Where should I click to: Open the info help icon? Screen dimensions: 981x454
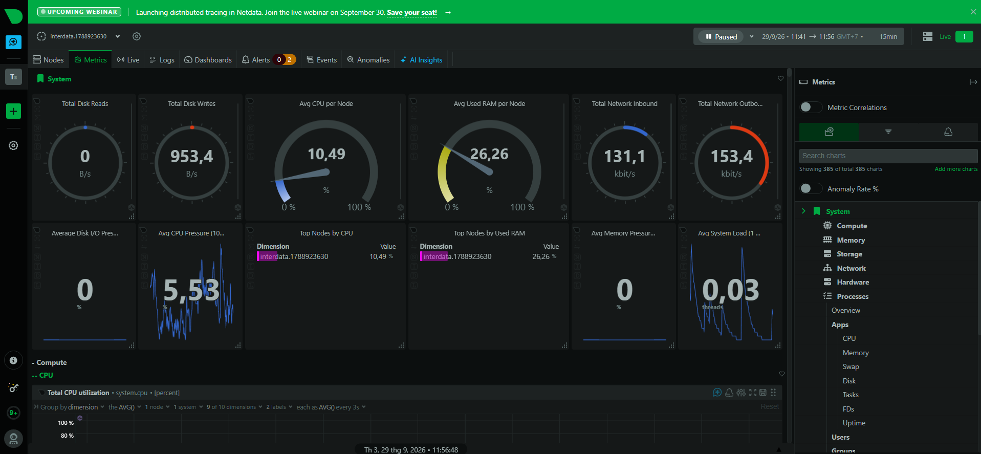pos(13,360)
